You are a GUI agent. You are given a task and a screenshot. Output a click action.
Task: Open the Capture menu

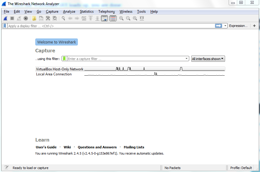point(52,12)
